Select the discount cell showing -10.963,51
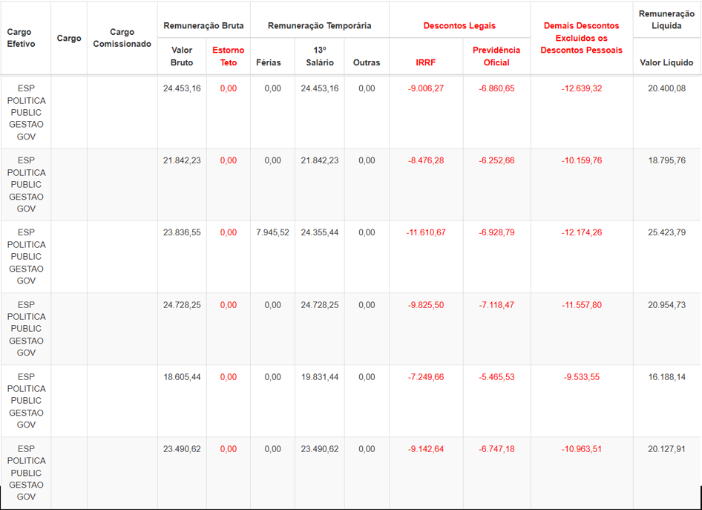This screenshot has width=702, height=510. click(x=581, y=448)
